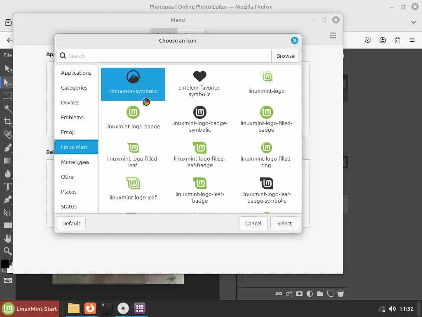Pick the linuxmint-logo icon
This screenshot has width=422, height=317.
point(267,84)
